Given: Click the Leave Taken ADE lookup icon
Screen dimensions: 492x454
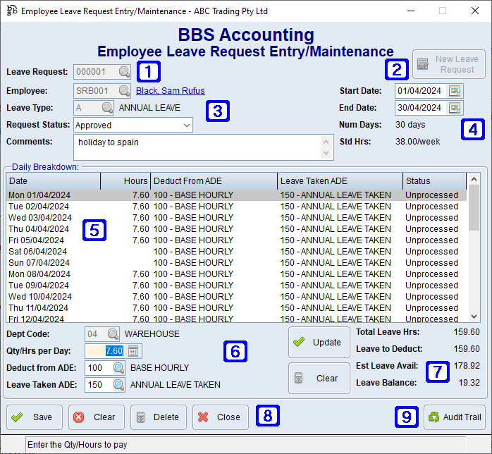Looking at the screenshot, I should coord(118,384).
